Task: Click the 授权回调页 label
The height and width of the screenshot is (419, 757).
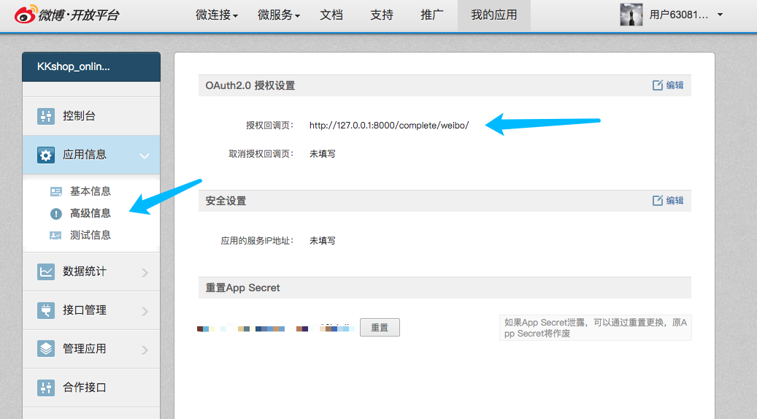Action: tap(269, 126)
